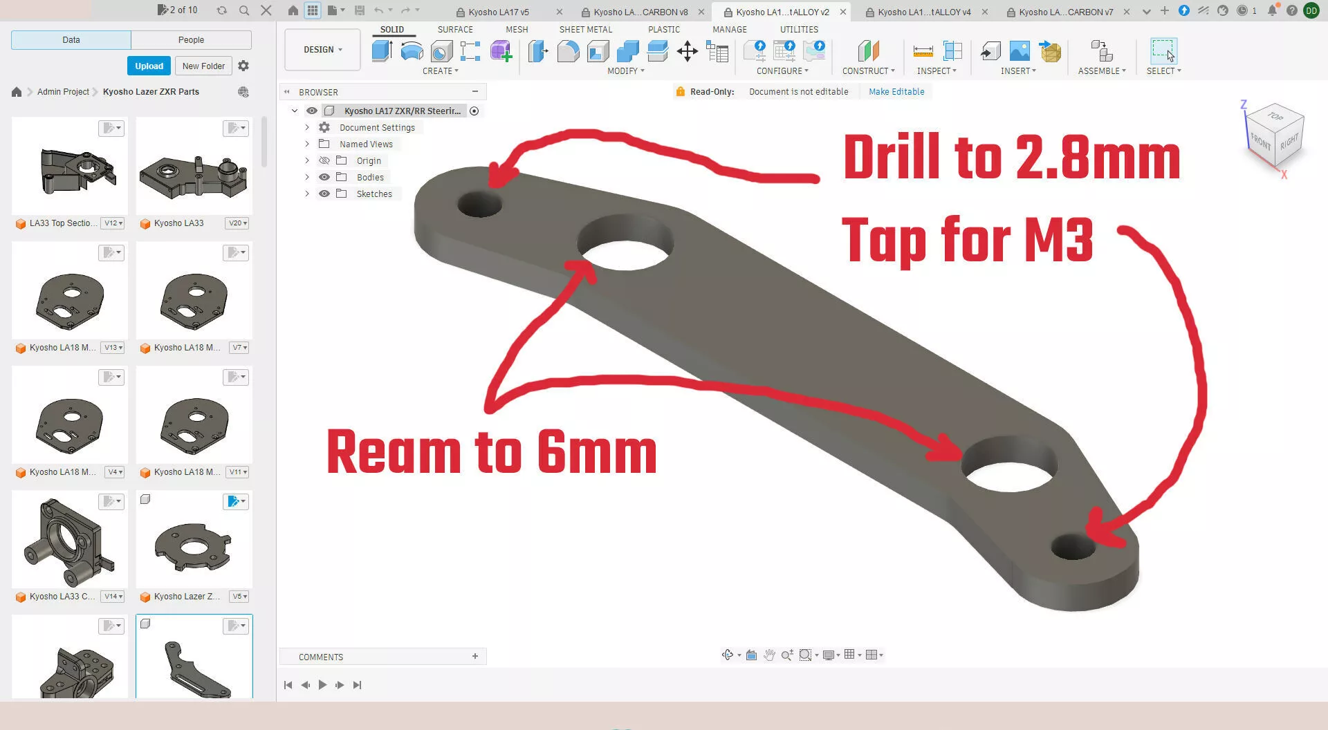This screenshot has width=1328, height=730.
Task: Open the notifications bell icon
Action: 1272,10
